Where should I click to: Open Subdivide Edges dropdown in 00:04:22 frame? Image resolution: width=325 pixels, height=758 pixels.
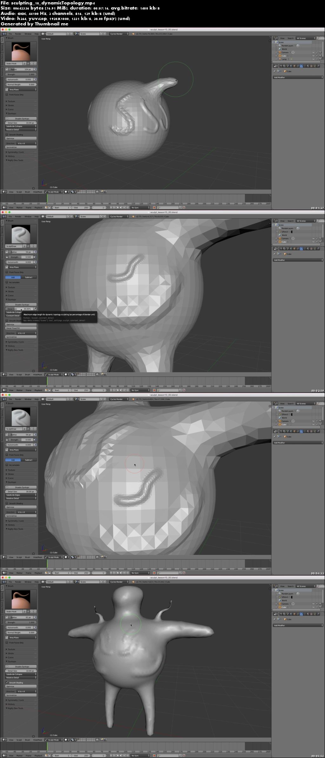click(21, 495)
